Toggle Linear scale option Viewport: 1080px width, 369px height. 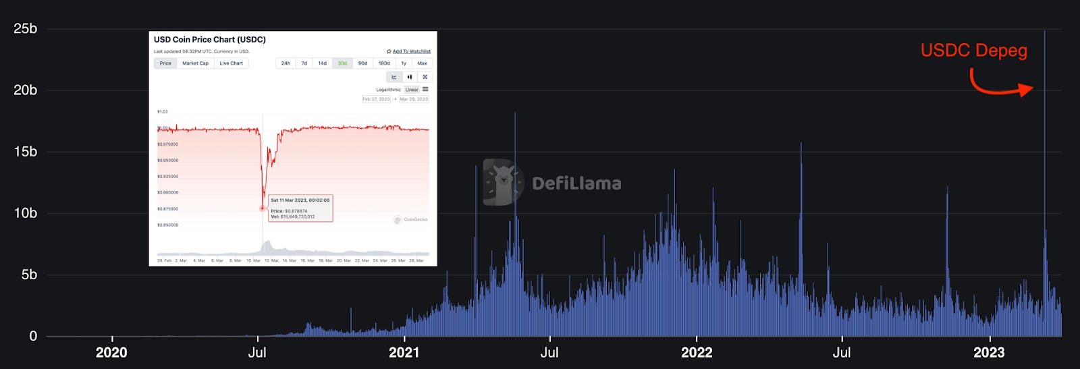(412, 90)
